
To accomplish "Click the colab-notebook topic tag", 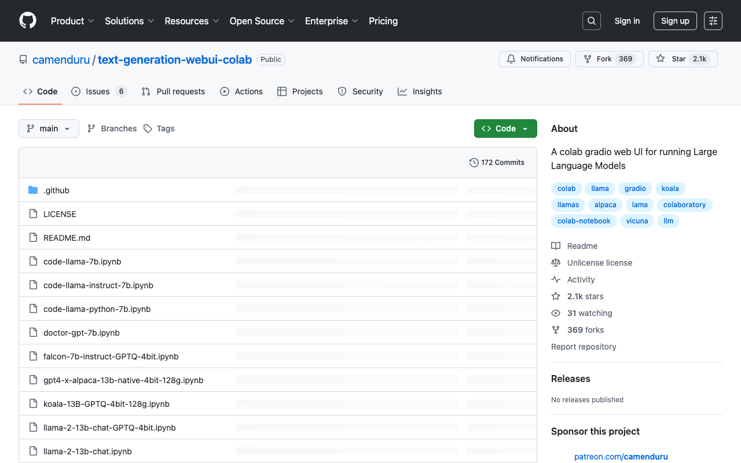I will click(x=584, y=221).
